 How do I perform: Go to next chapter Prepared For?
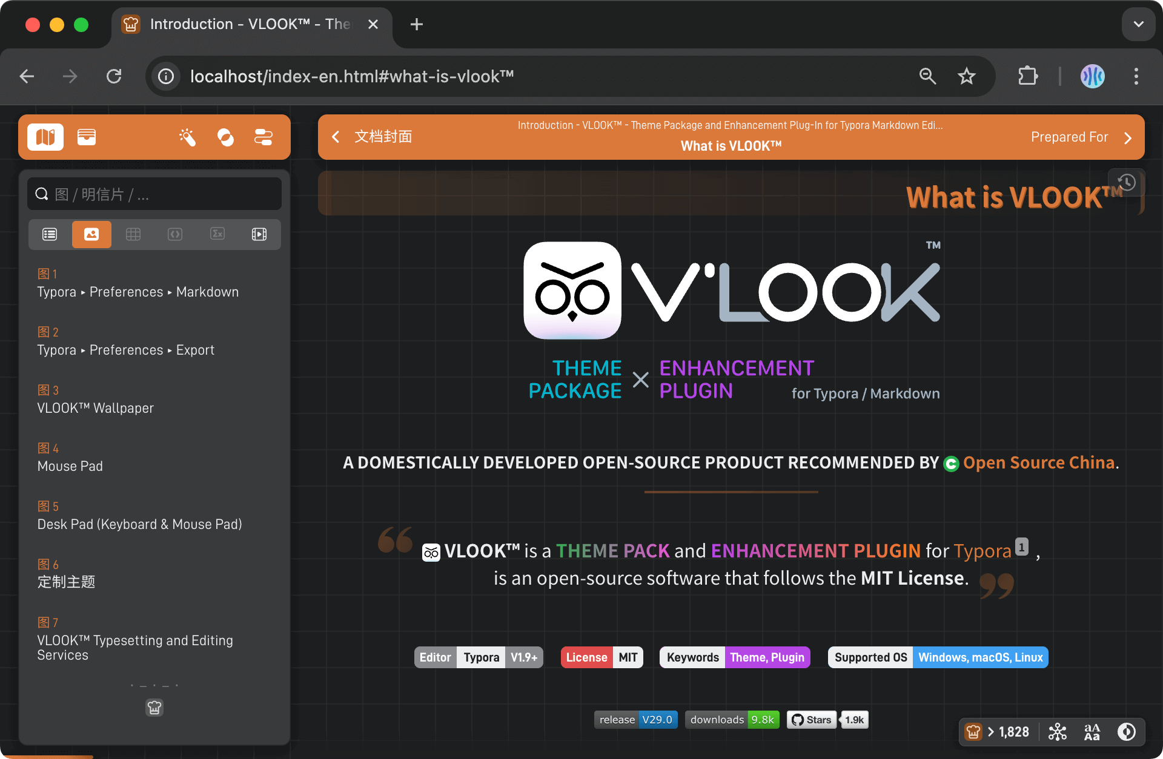[x=1081, y=137]
